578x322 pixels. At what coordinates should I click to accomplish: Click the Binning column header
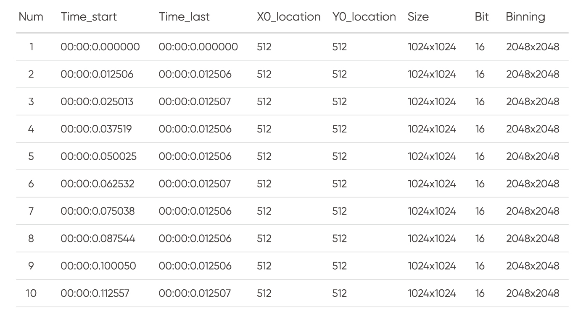(x=525, y=17)
